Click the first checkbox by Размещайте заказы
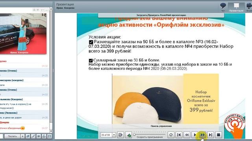Image resolution: width=252 pixels, height=141 pixels. (91, 42)
